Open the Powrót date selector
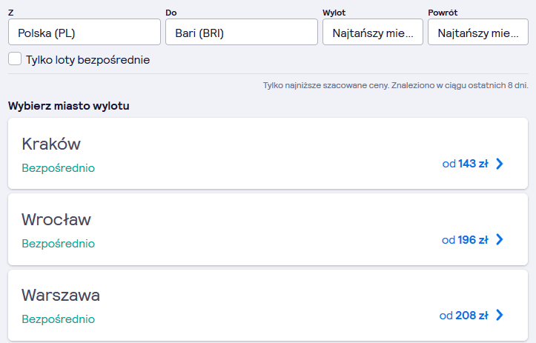 coord(478,32)
